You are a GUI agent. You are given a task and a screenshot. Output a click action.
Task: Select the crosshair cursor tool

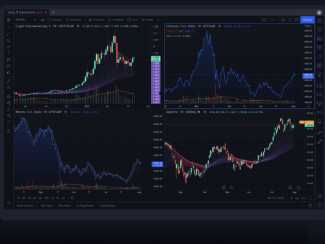tap(8, 27)
